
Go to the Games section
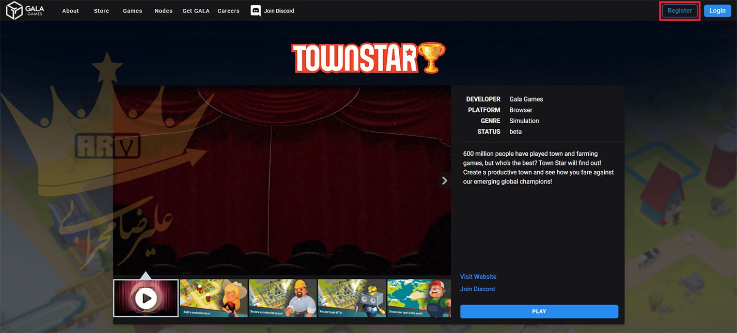point(132,11)
